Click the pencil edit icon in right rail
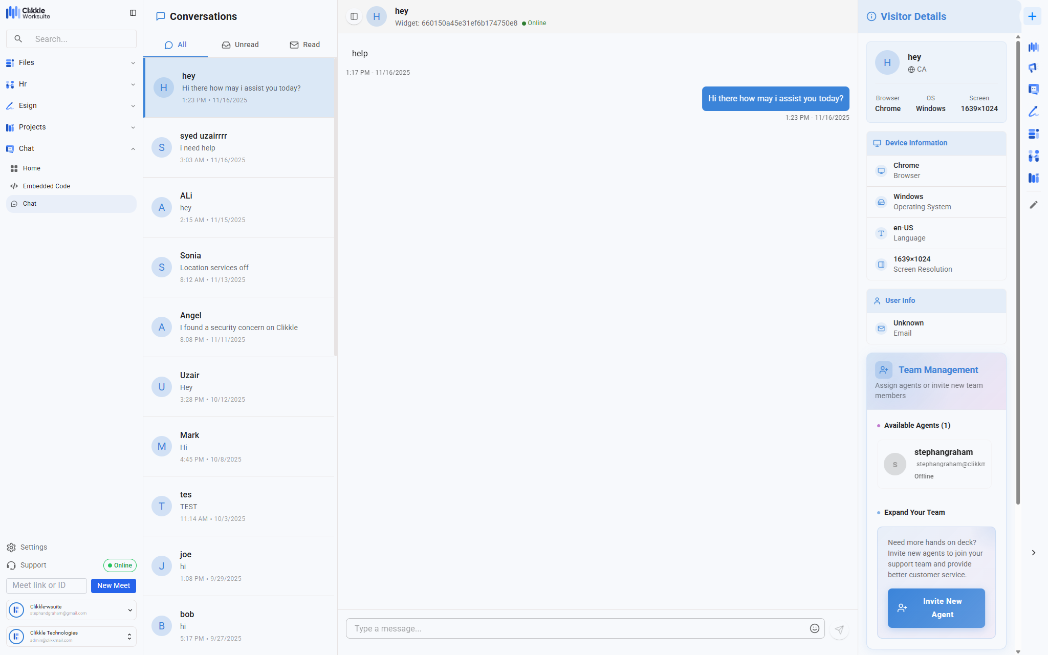 pos(1033,205)
